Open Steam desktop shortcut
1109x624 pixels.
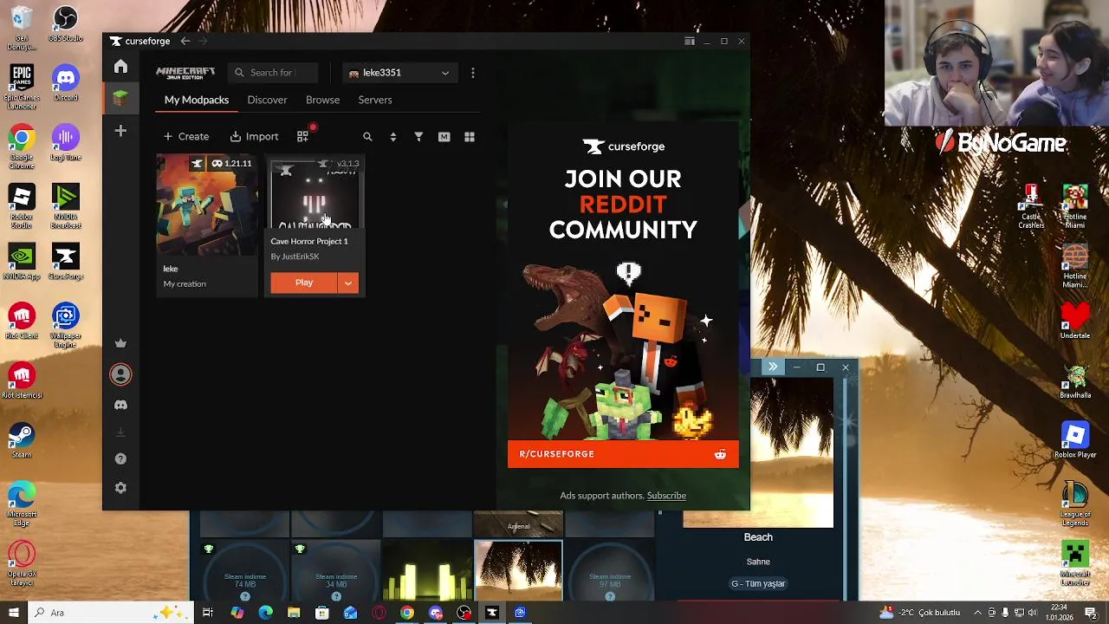click(22, 440)
